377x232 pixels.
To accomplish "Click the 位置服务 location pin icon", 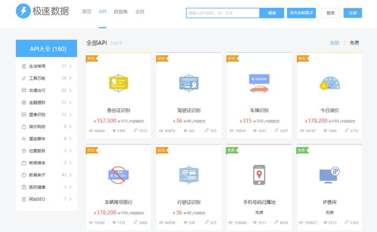I will click(x=24, y=150).
